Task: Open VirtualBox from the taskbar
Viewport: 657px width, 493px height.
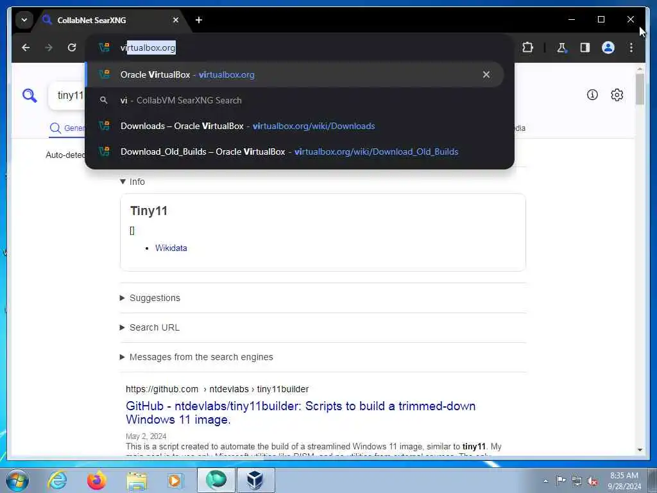Action: point(255,480)
